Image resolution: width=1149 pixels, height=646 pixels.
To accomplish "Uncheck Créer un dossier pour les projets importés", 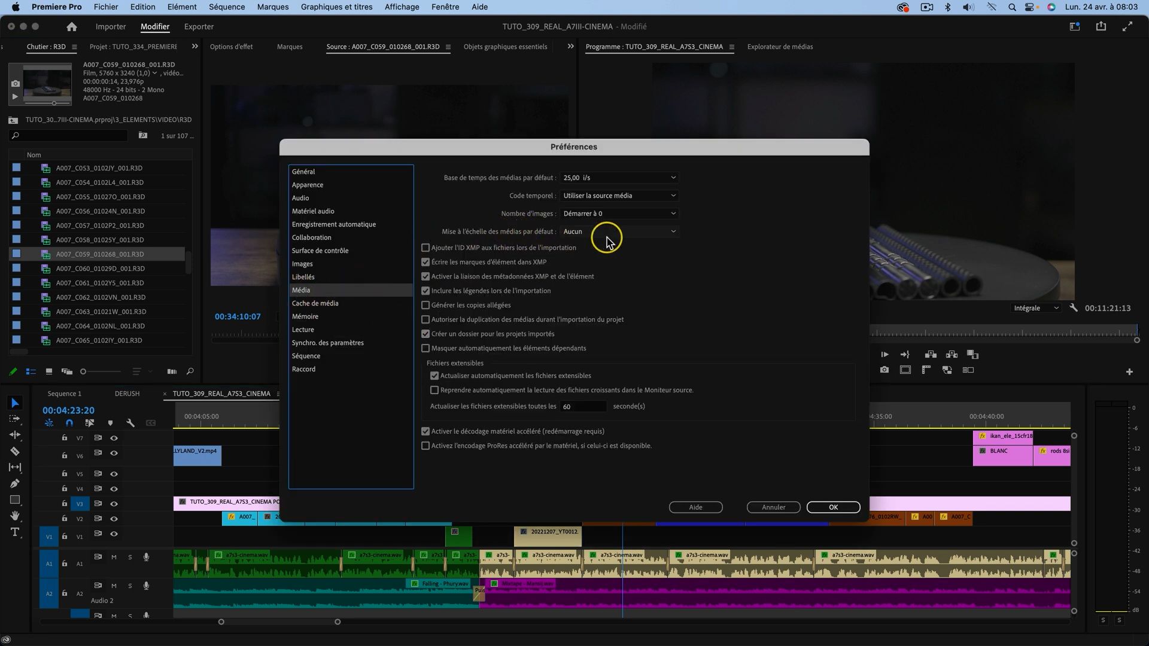I will (x=425, y=334).
